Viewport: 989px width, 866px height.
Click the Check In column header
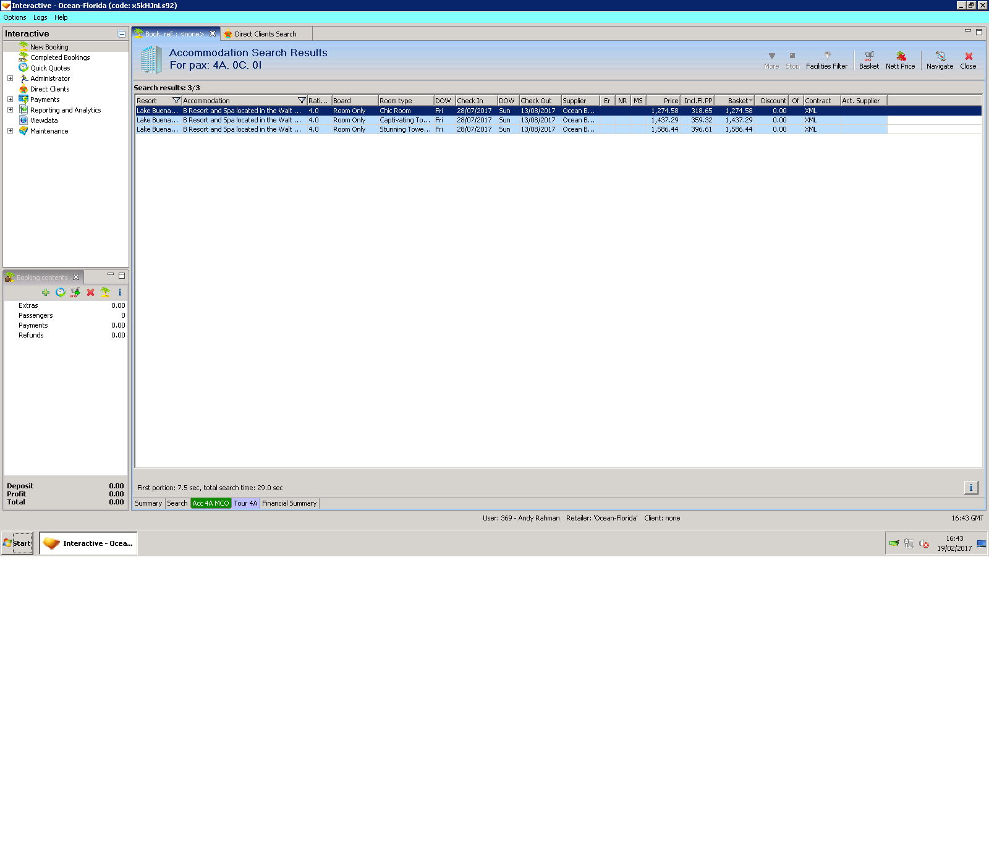[476, 101]
